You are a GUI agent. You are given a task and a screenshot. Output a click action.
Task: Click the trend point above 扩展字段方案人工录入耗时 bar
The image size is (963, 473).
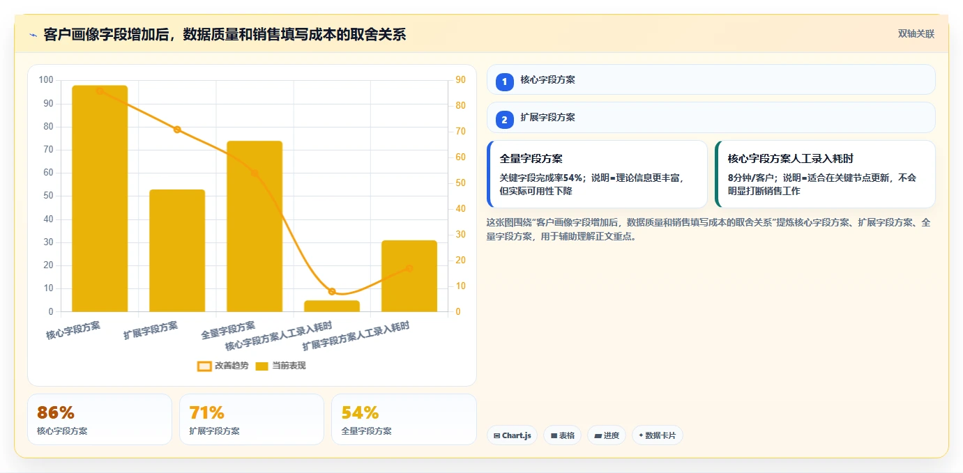click(409, 268)
